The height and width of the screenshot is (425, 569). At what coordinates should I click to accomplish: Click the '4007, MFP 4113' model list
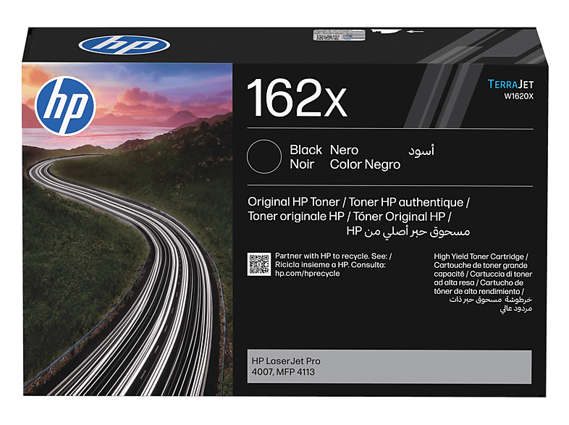tap(283, 372)
